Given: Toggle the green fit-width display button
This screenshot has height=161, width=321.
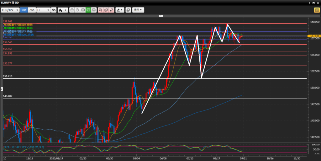Looking at the screenshot, I should [88, 10].
